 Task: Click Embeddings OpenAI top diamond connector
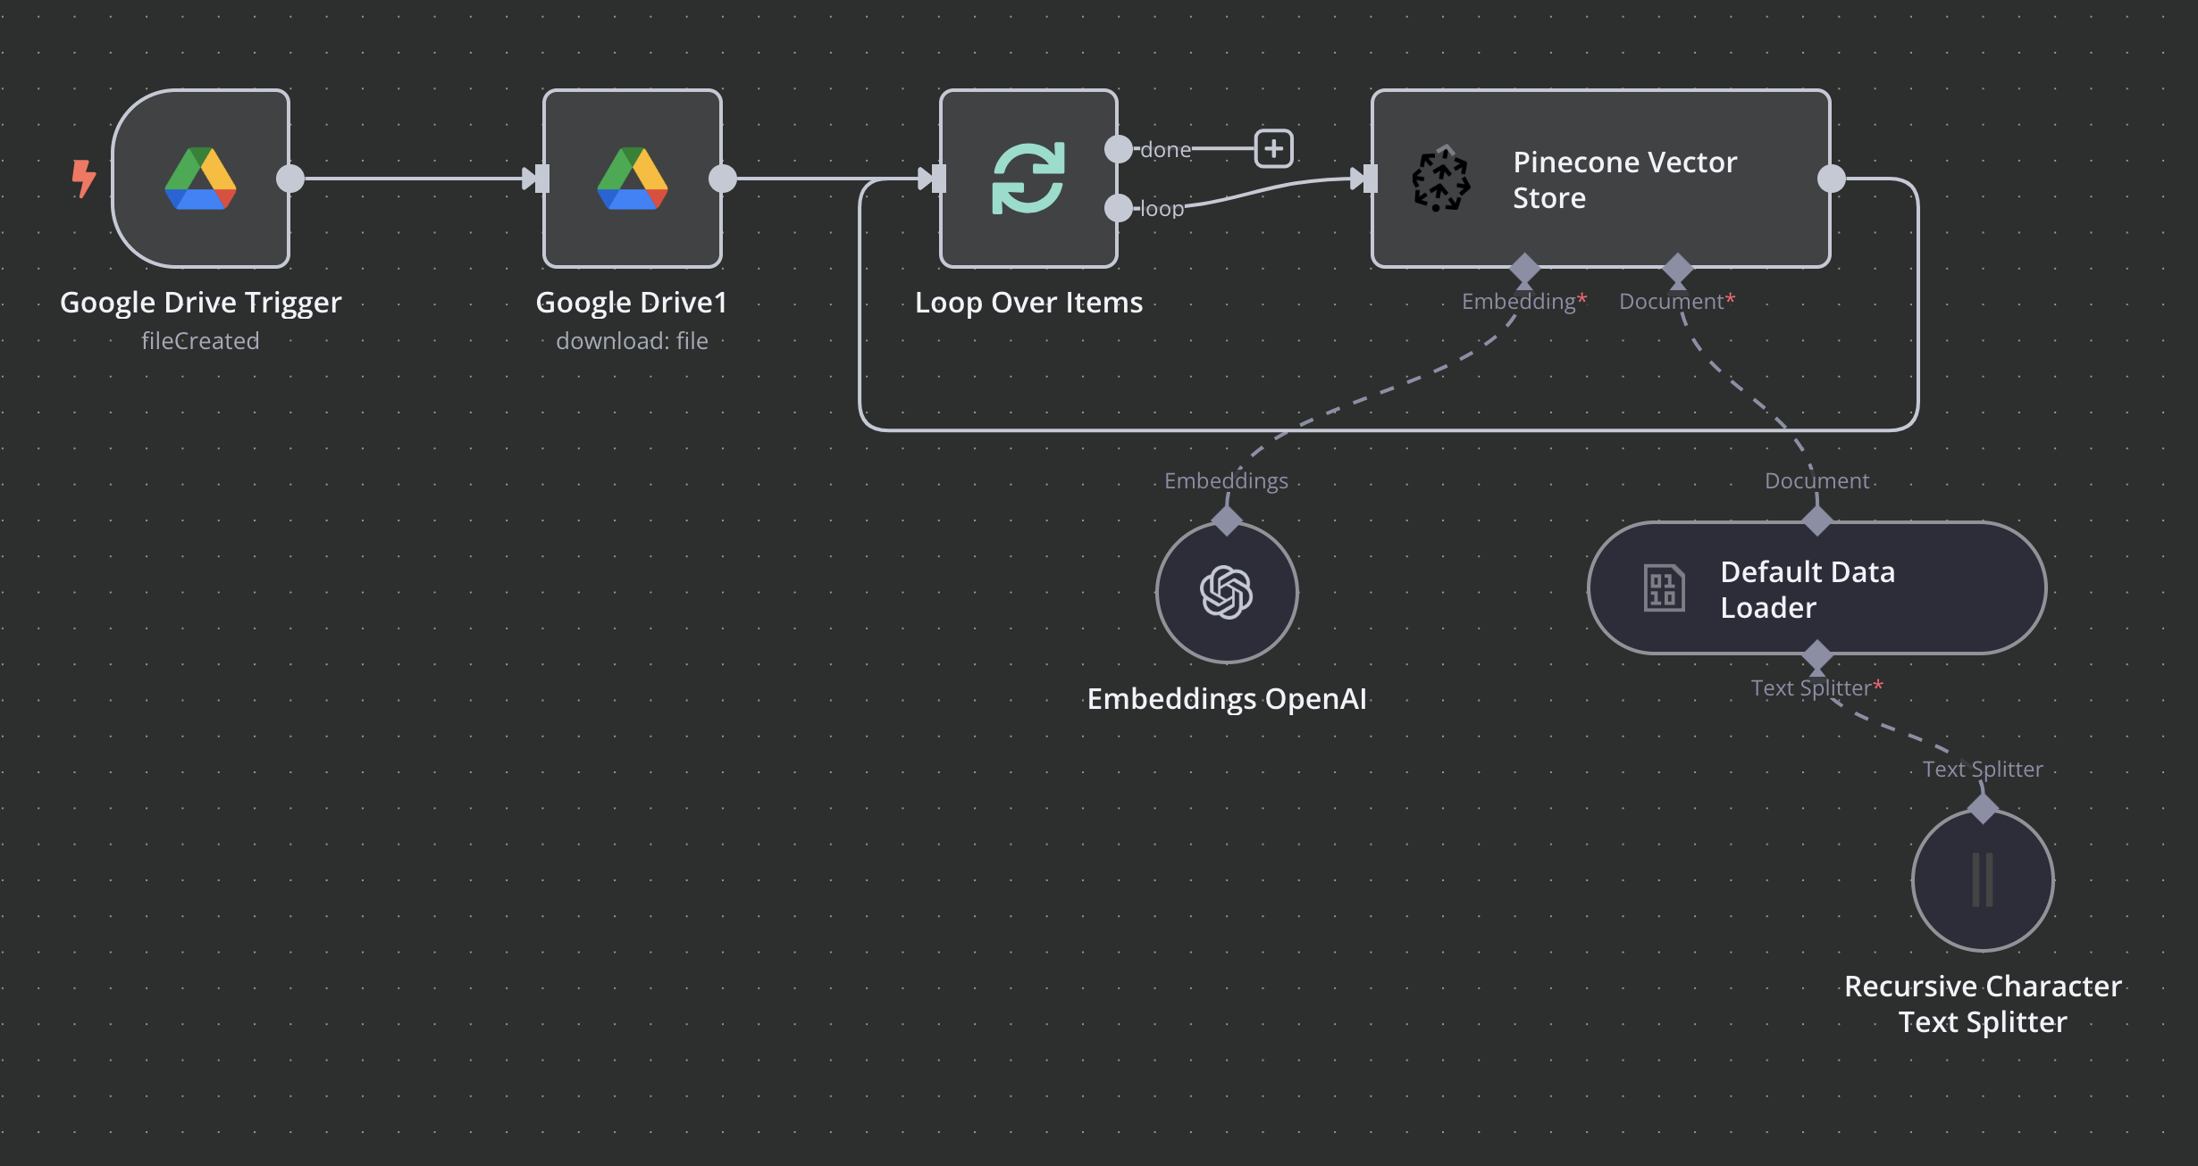(x=1227, y=521)
